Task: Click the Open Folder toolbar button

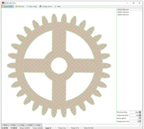Action: [x=7, y=6]
